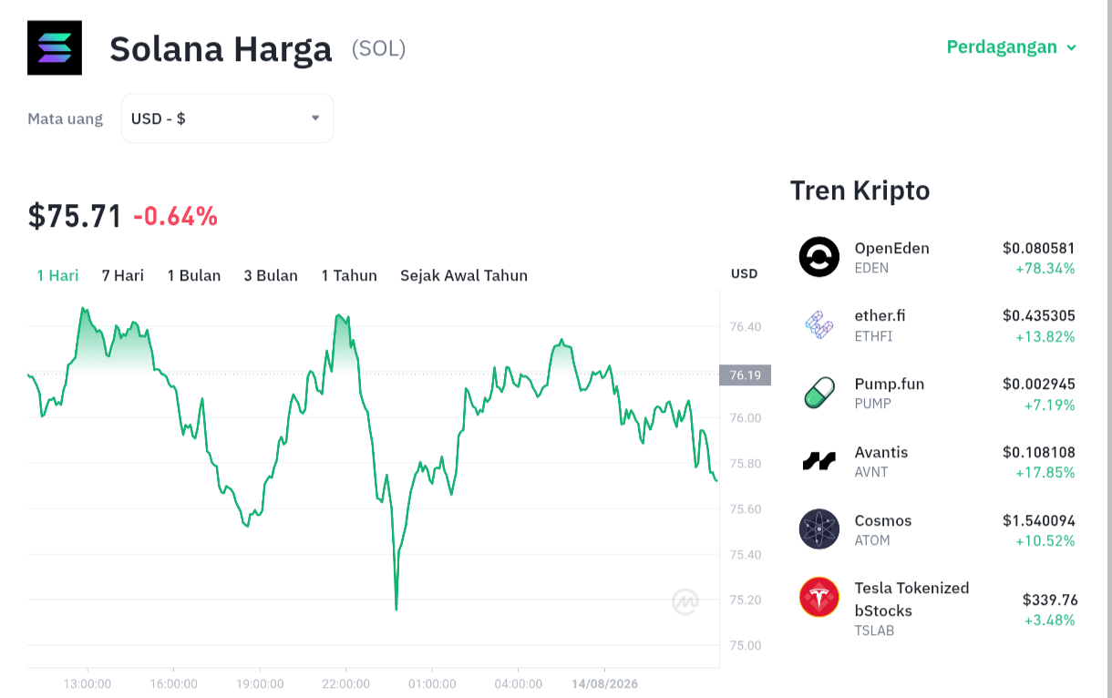Click the CoinMarketCap watermark on chart

[x=685, y=601]
